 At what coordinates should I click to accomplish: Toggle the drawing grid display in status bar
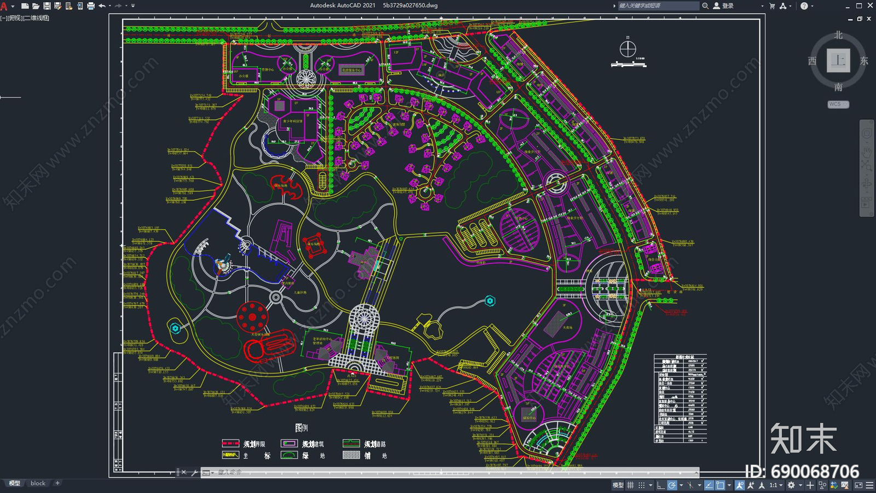pos(631,485)
